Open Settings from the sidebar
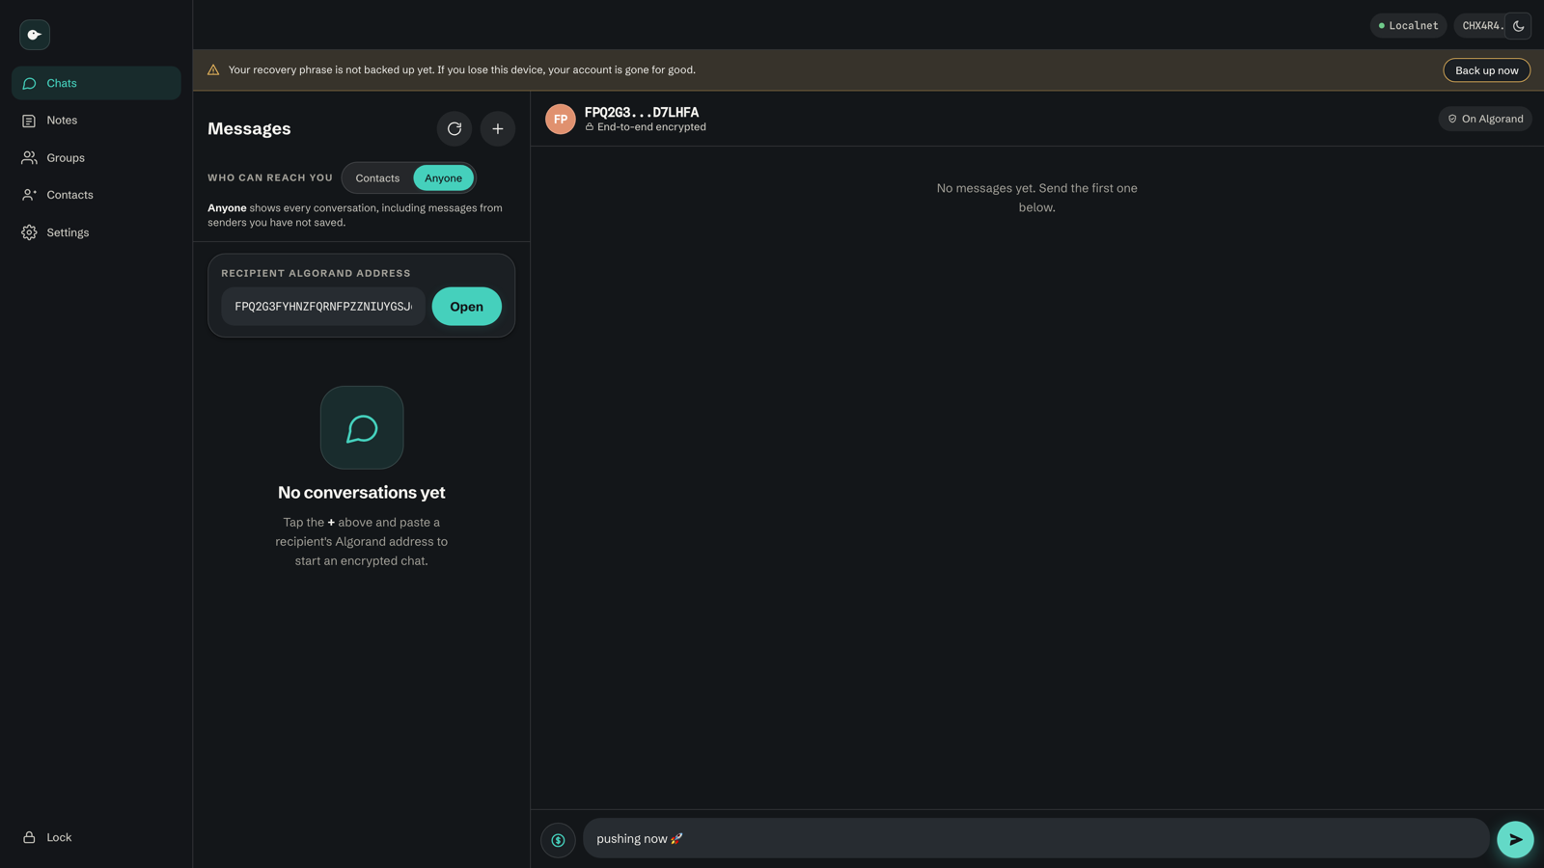The height and width of the screenshot is (868, 1544). (96, 232)
